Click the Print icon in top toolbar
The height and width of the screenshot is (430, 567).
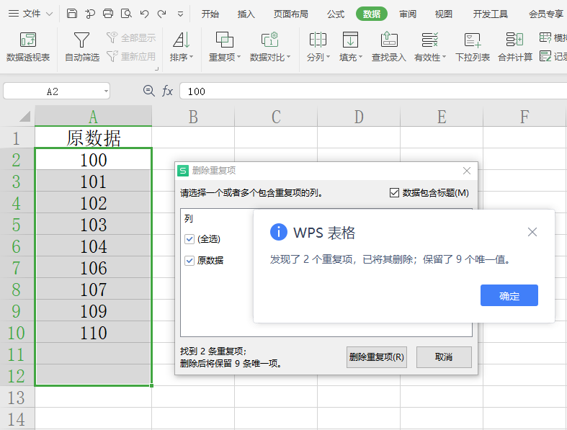coord(108,14)
